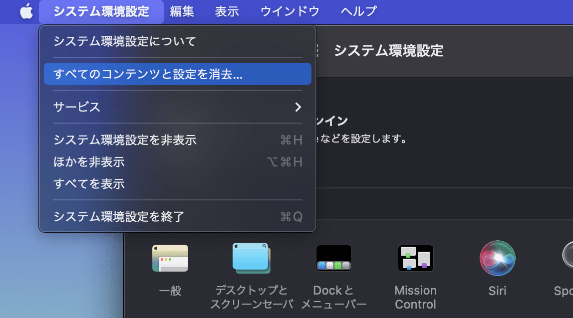Choose システム環境設定について from the menu

178,41
